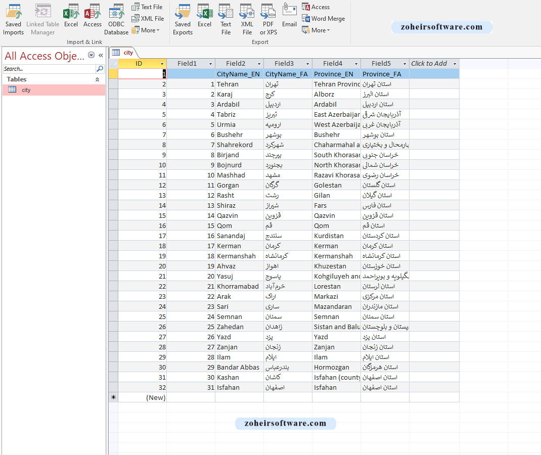Export to XML File icon
541x455 pixels.
pos(247,12)
